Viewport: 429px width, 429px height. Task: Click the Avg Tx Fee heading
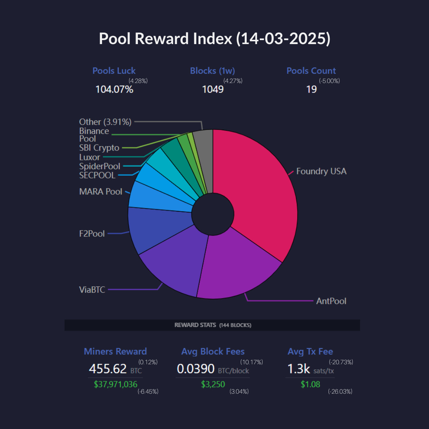(310, 351)
